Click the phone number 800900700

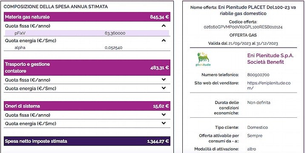(258, 75)
